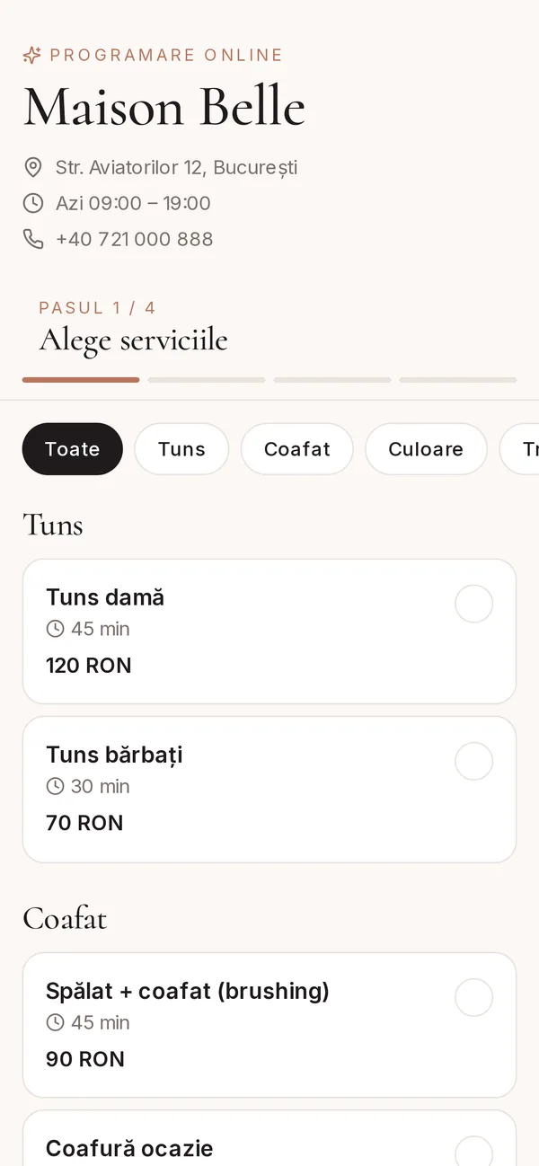Image resolution: width=539 pixels, height=1166 pixels.
Task: Click the sparkle icon beside Programare Online
Action: 32,56
